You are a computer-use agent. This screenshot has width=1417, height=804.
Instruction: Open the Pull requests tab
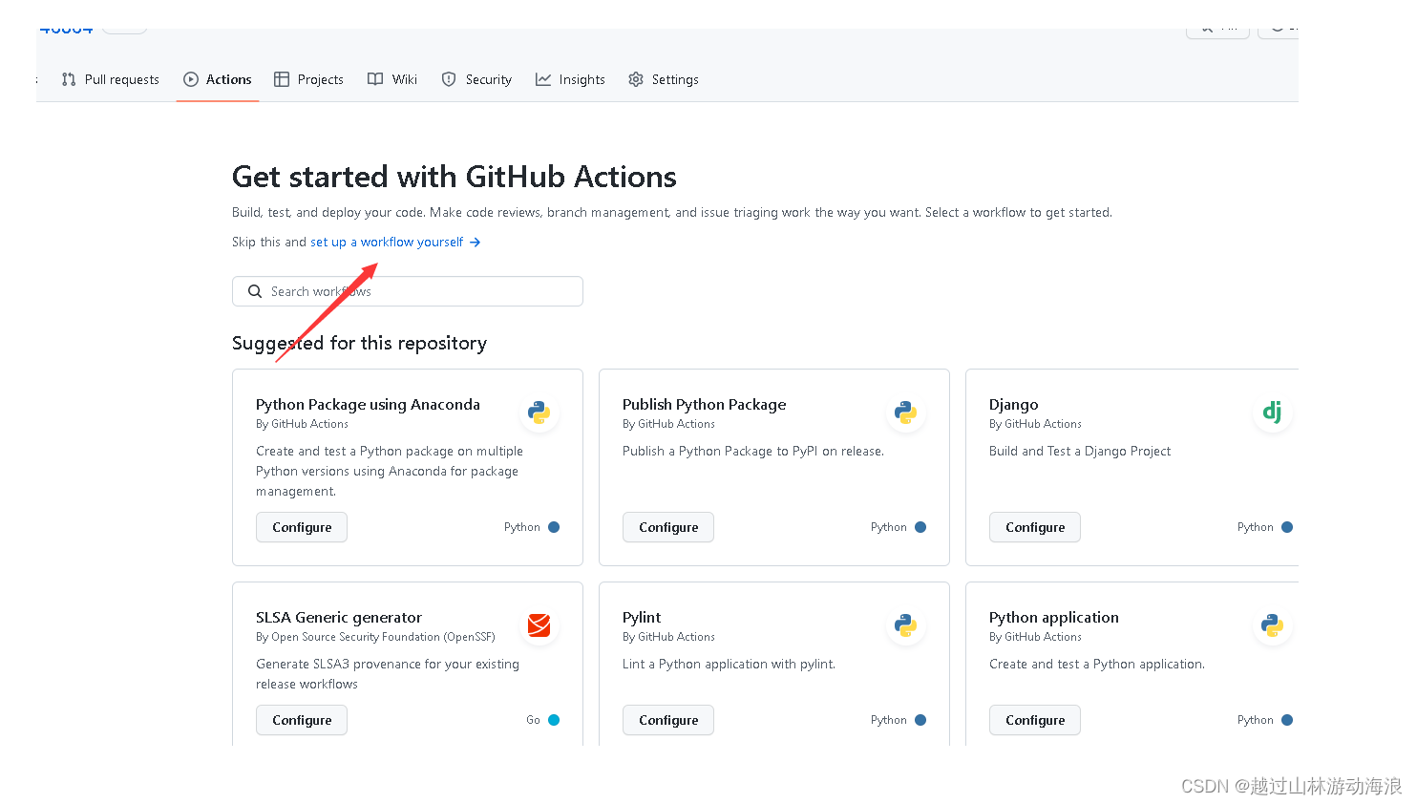(x=110, y=79)
